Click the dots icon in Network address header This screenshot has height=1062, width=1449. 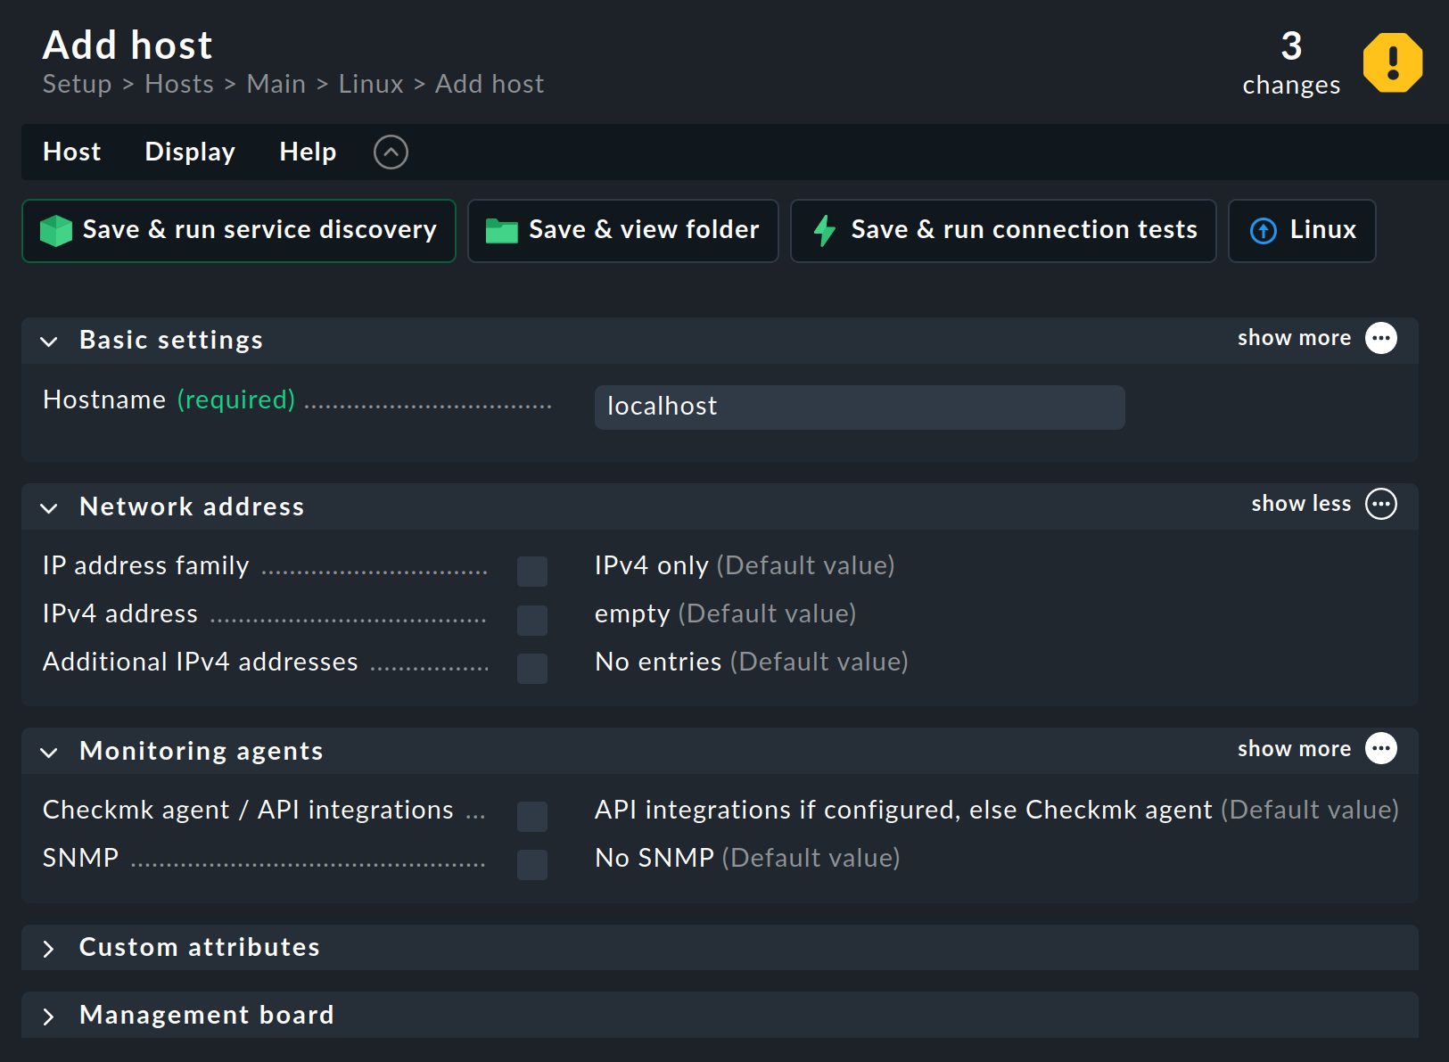pyautogui.click(x=1381, y=504)
